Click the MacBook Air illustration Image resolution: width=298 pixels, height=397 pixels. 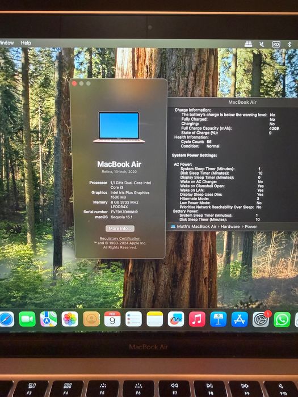(119, 127)
